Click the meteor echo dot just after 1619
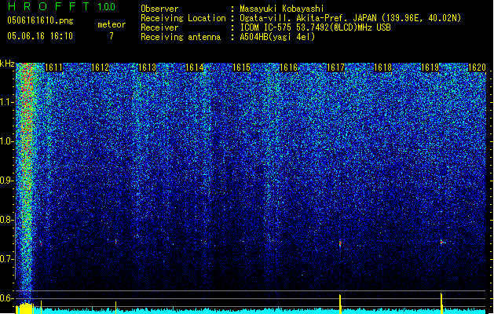The height and width of the screenshot is (314, 494). [x=441, y=243]
